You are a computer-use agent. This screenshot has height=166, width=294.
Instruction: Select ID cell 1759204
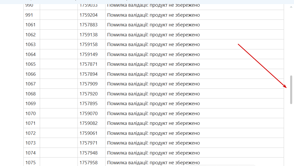pyautogui.click(x=89, y=15)
